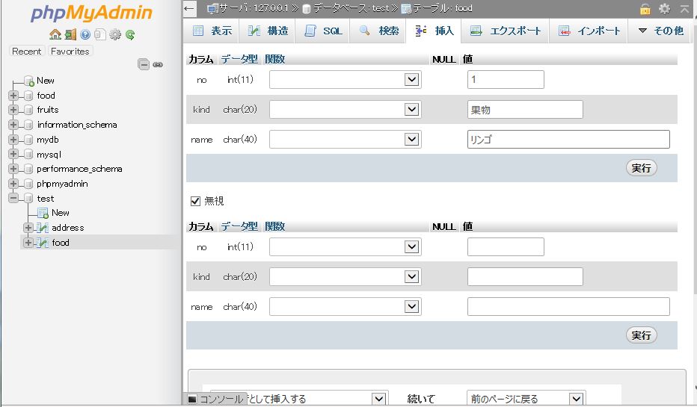
Task: Open function dropdown for first 'no' column
Action: pos(345,80)
